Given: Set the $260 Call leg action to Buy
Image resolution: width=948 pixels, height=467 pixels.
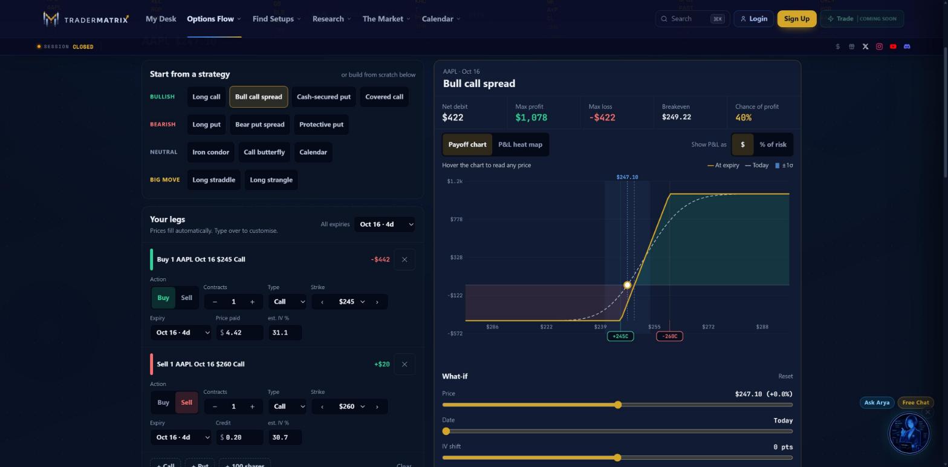Looking at the screenshot, I should (163, 402).
